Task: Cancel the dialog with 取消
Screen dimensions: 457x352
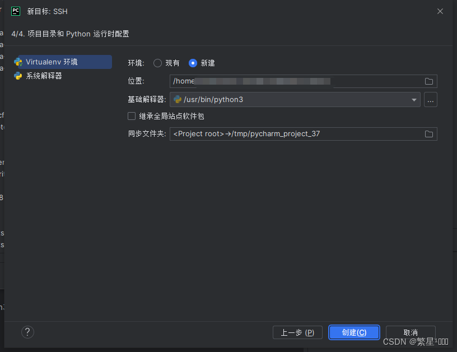Action: pyautogui.click(x=411, y=332)
